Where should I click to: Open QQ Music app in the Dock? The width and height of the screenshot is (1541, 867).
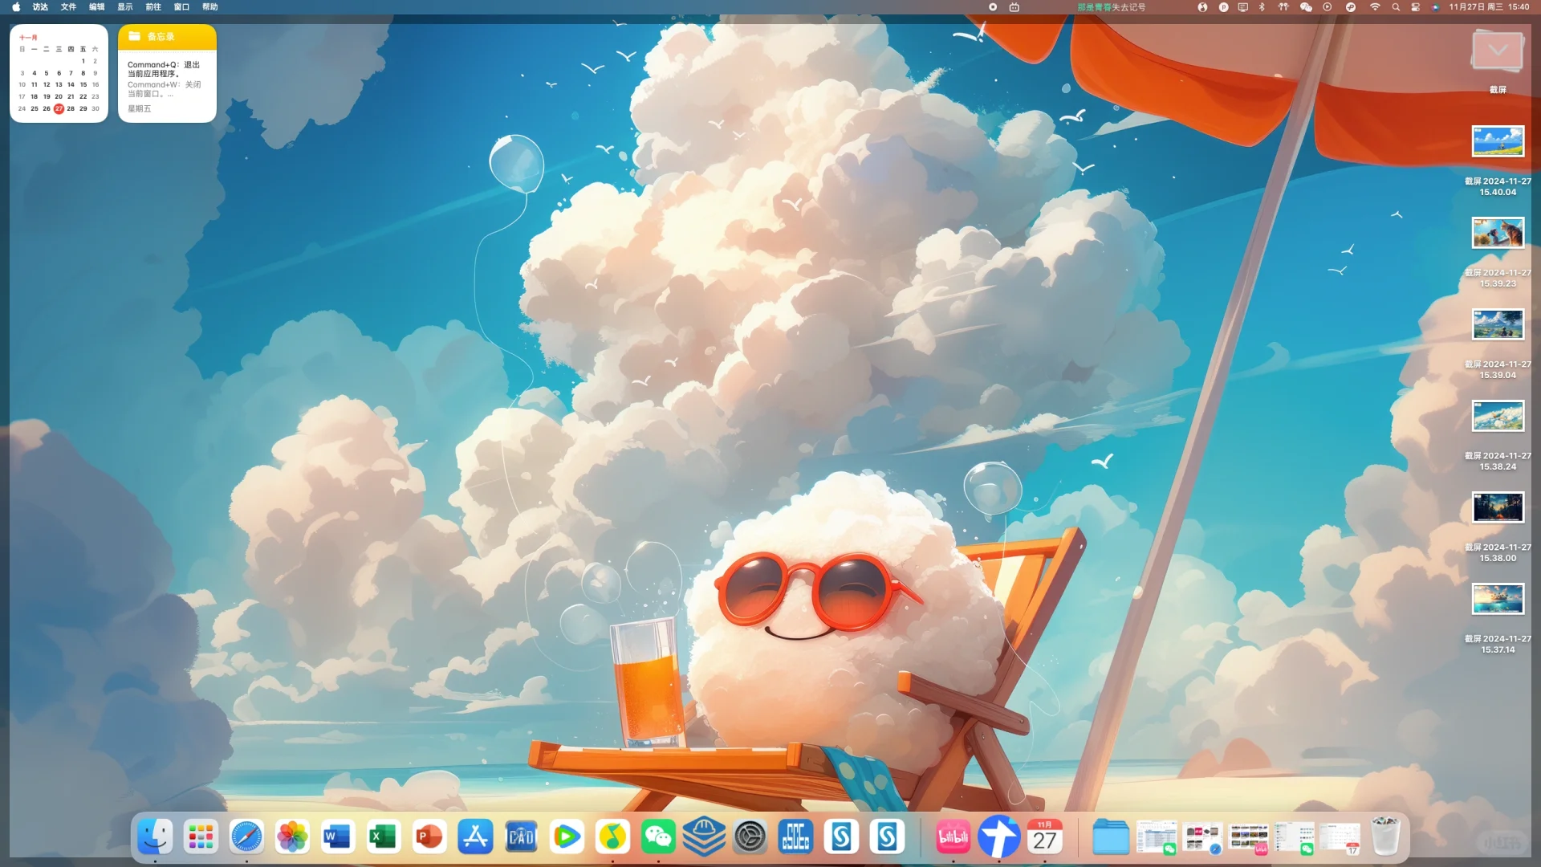point(612,837)
